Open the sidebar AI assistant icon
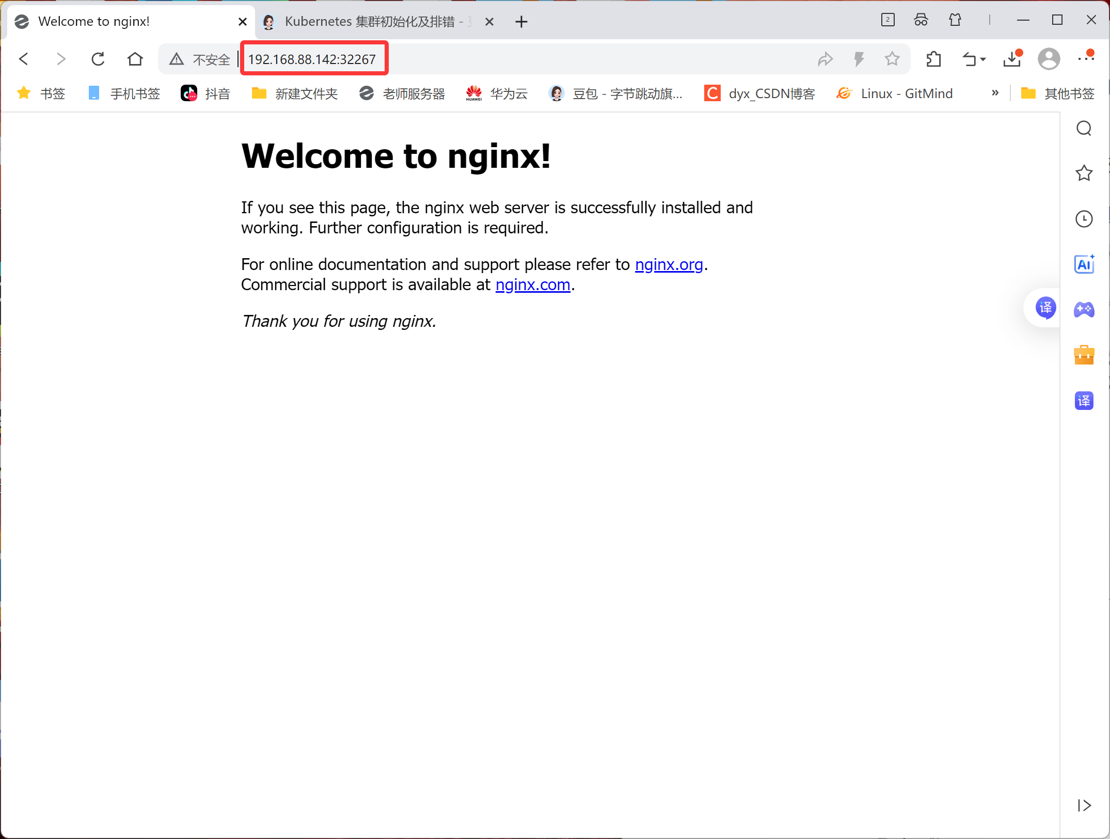The image size is (1110, 839). pyautogui.click(x=1084, y=264)
